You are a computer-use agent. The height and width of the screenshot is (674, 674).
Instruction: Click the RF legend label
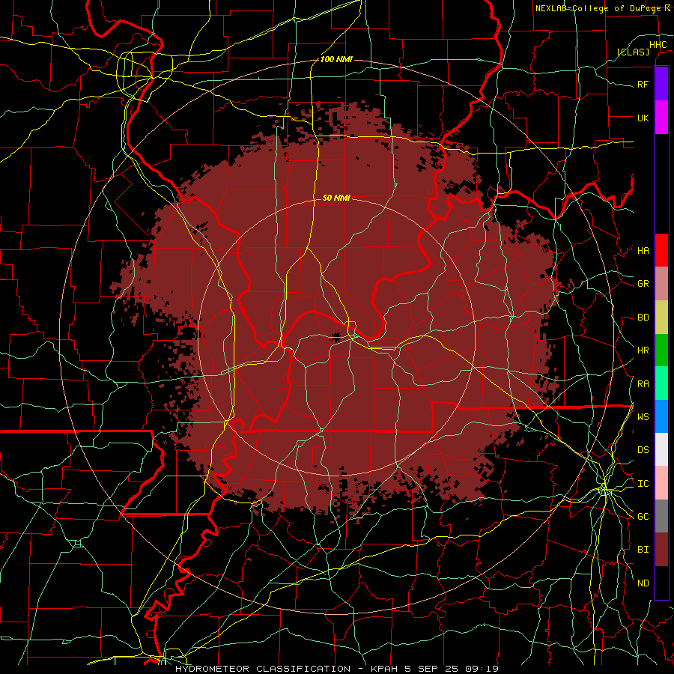643,84
